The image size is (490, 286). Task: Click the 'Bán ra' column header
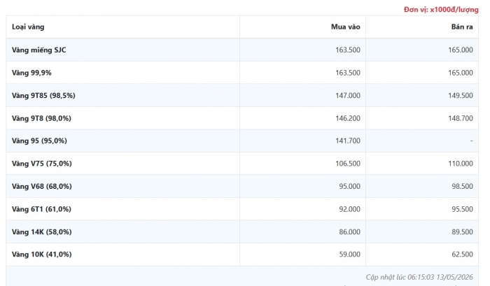(x=462, y=27)
